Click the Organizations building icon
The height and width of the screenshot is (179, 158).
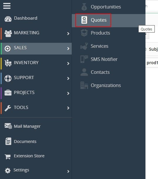coord(84,85)
